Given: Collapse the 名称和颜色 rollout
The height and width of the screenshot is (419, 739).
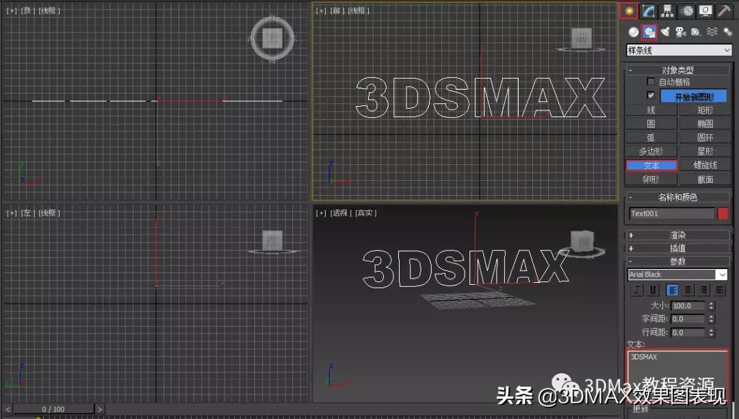Looking at the screenshot, I should tap(677, 197).
